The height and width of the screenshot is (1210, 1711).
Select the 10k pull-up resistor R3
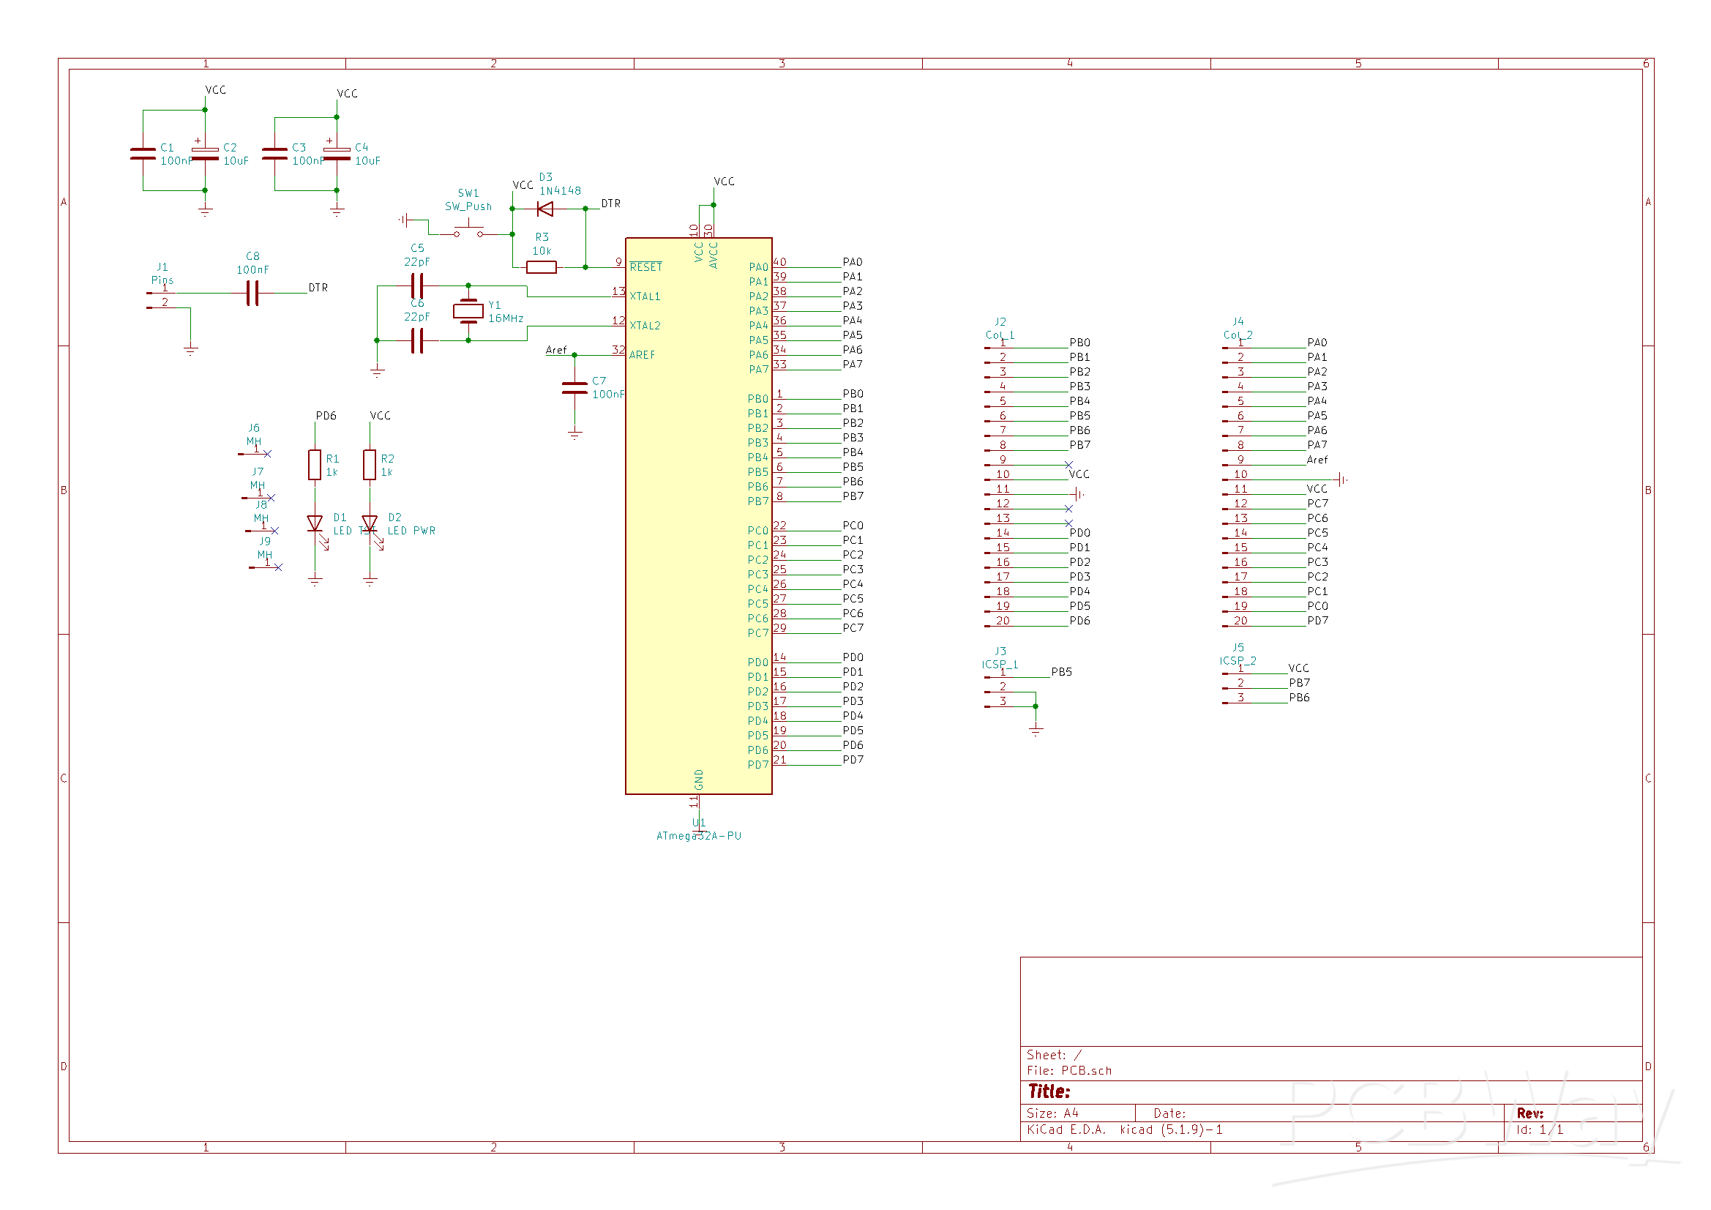[542, 269]
